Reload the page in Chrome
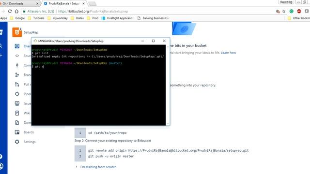This screenshot has width=310, height=174. [x=10, y=11]
